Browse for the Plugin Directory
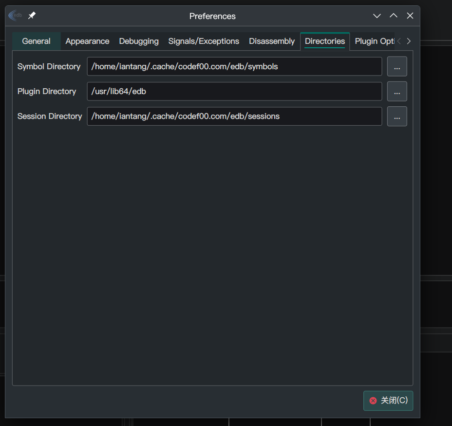 pyautogui.click(x=397, y=92)
